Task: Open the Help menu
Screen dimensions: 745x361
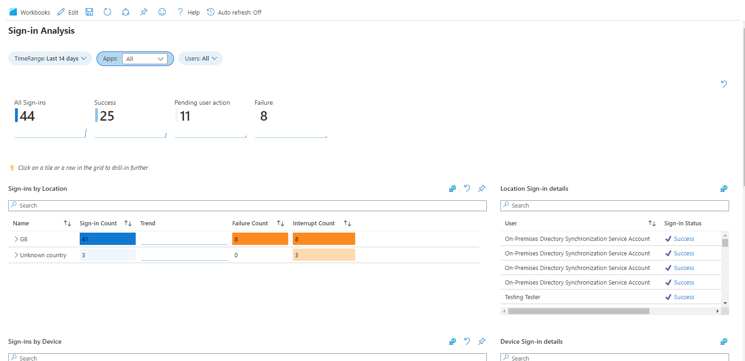Action: pyautogui.click(x=189, y=12)
